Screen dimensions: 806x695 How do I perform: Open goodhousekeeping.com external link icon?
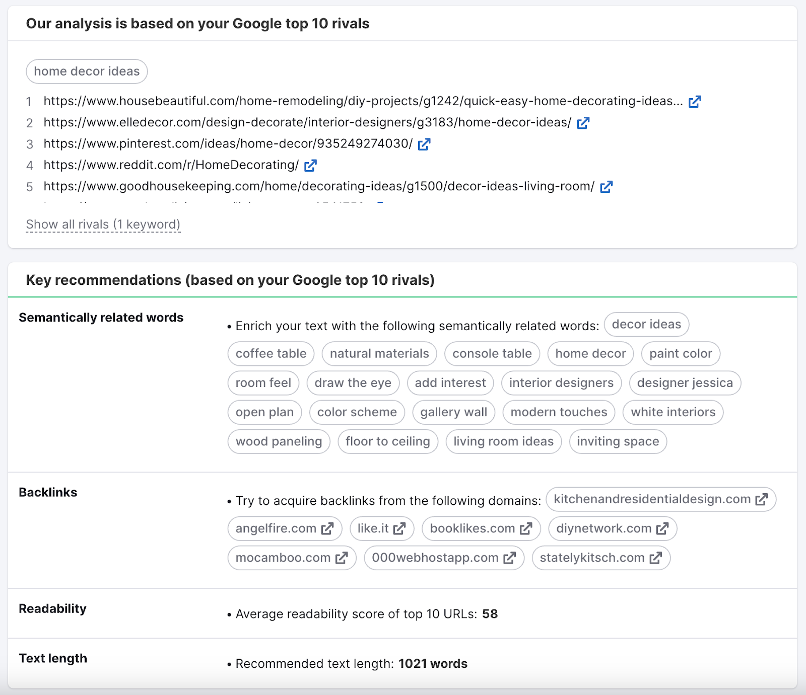tap(607, 187)
